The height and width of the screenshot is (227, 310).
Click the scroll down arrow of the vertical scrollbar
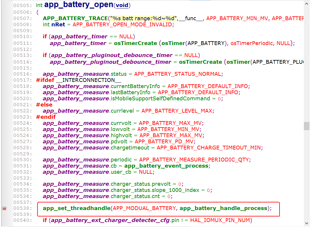tap(307, 223)
